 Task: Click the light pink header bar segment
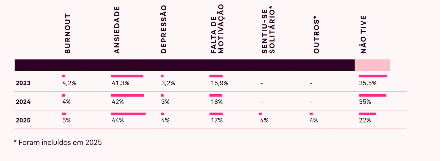[372, 65]
